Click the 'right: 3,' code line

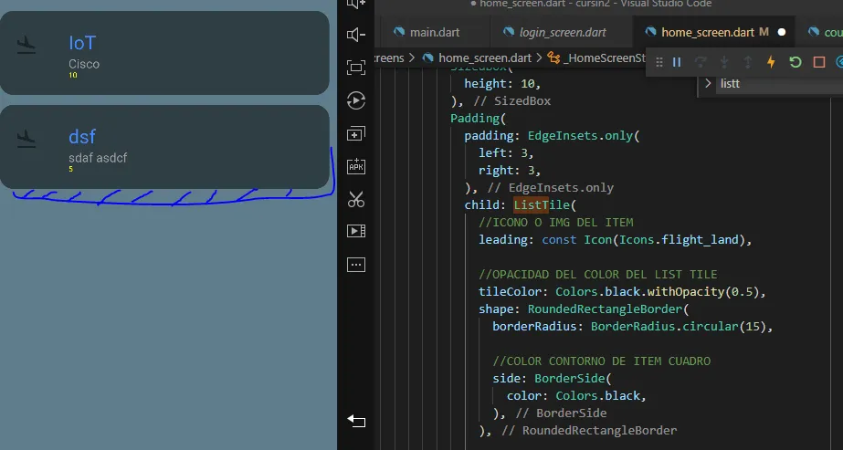(510, 170)
